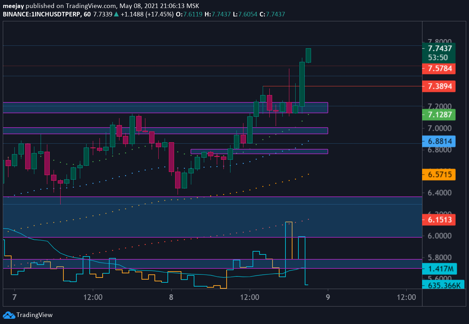Click the red horizontal line at 7.3894
This screenshot has height=324, width=469.
(x=342, y=86)
